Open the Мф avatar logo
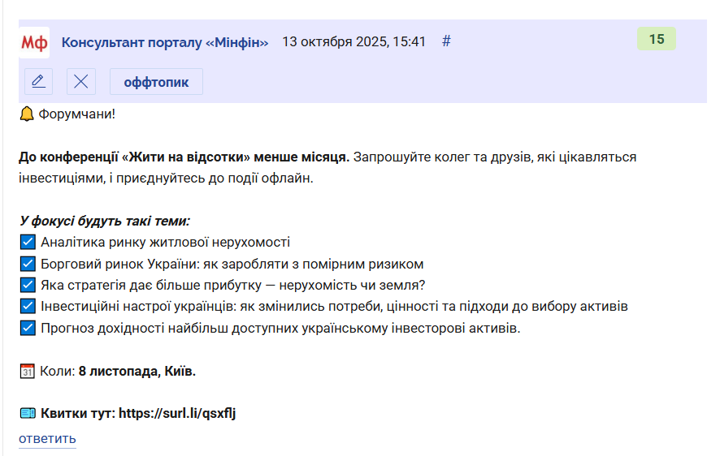Viewport: 720px width, 456px height. (x=34, y=42)
